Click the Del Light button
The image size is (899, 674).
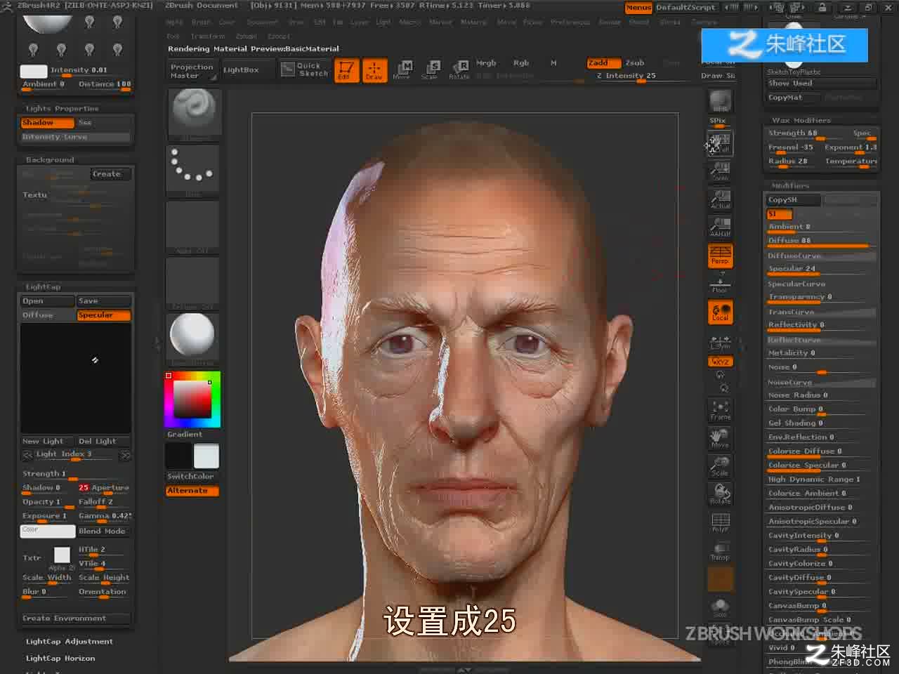[x=103, y=442]
